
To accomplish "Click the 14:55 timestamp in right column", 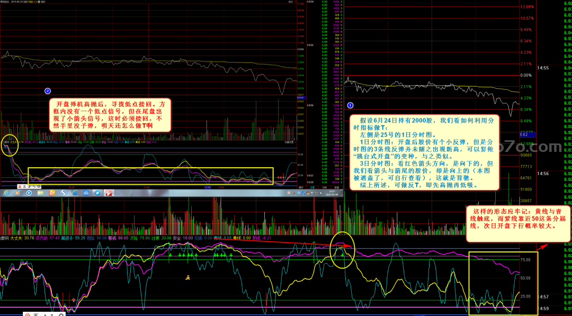I will (x=542, y=68).
